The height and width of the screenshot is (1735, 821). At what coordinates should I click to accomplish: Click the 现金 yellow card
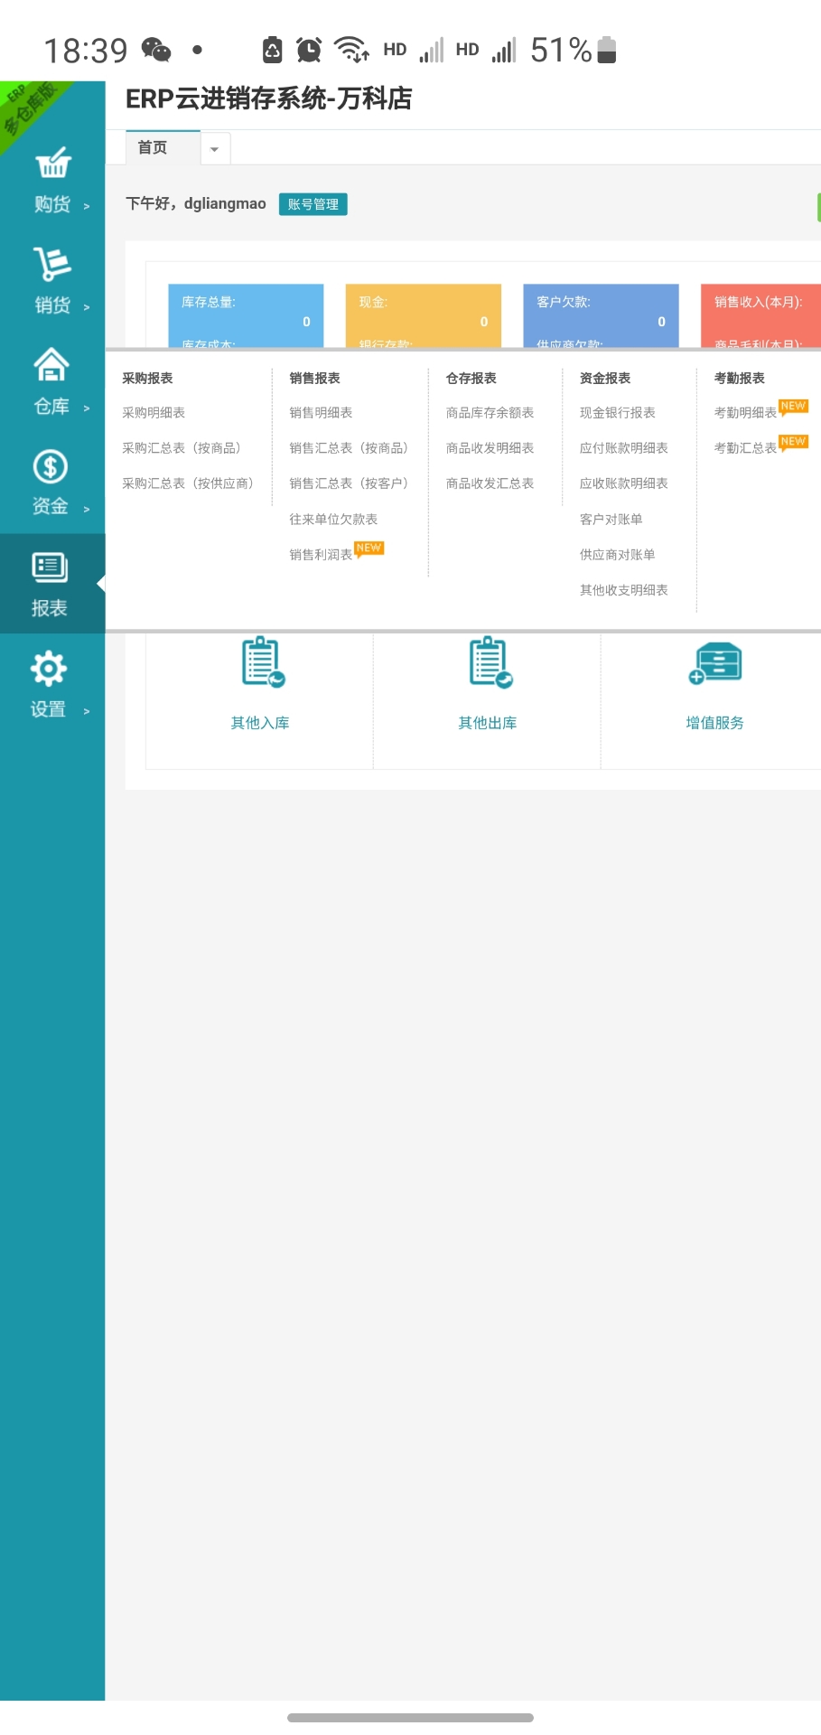click(423, 315)
